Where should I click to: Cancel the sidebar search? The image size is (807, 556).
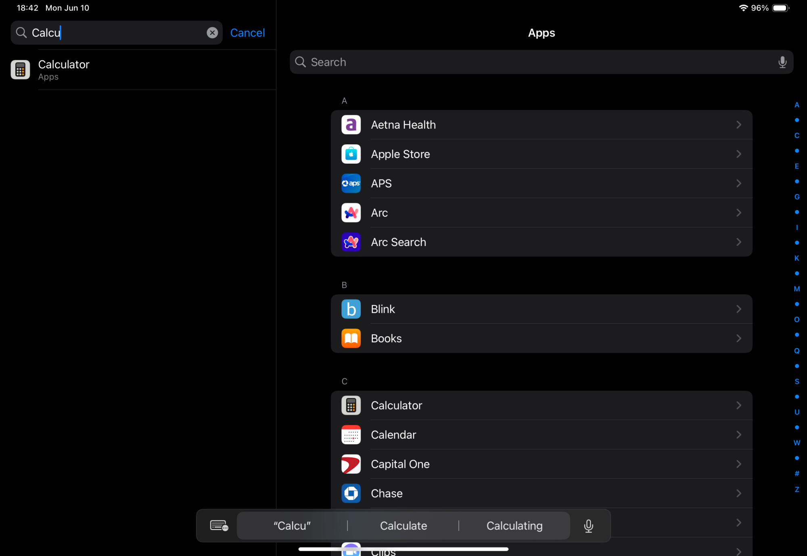click(247, 33)
